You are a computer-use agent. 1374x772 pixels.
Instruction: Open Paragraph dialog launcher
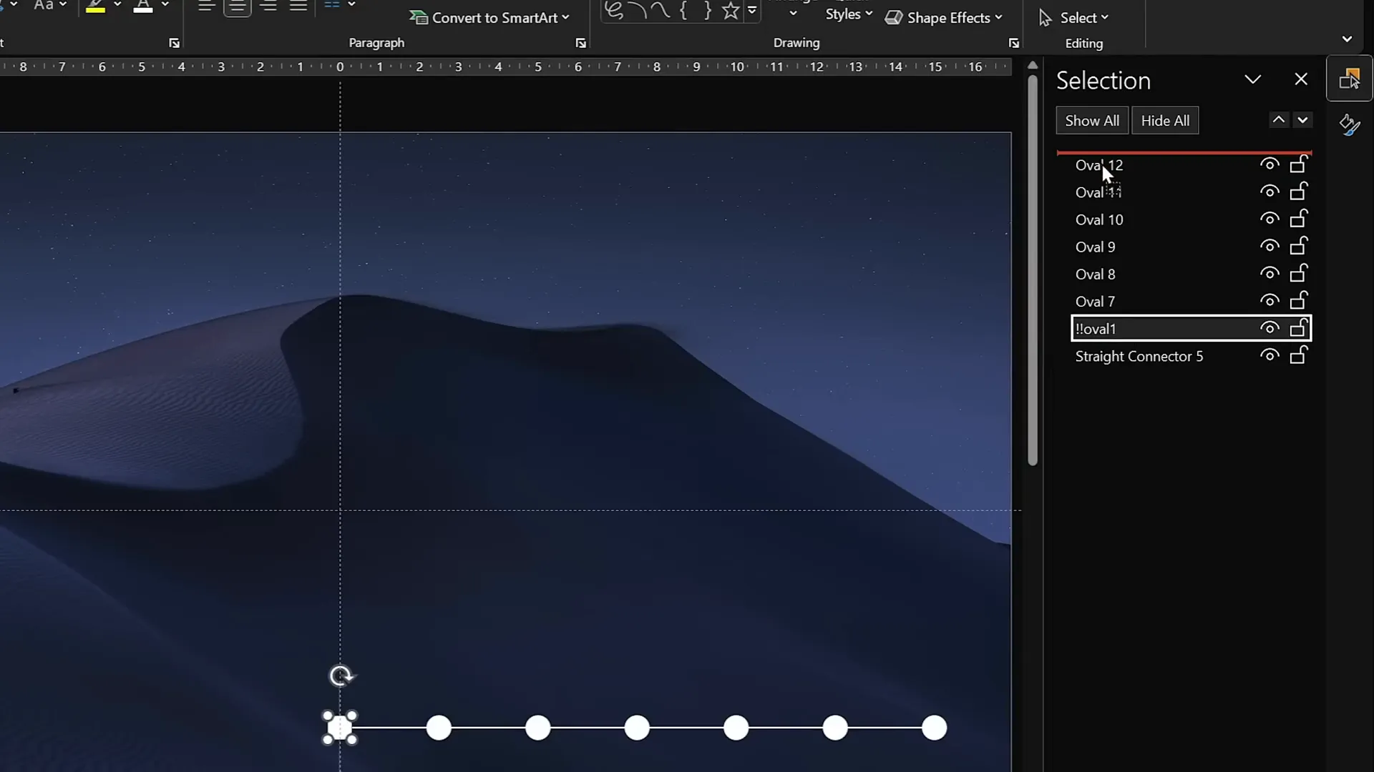pos(581,44)
